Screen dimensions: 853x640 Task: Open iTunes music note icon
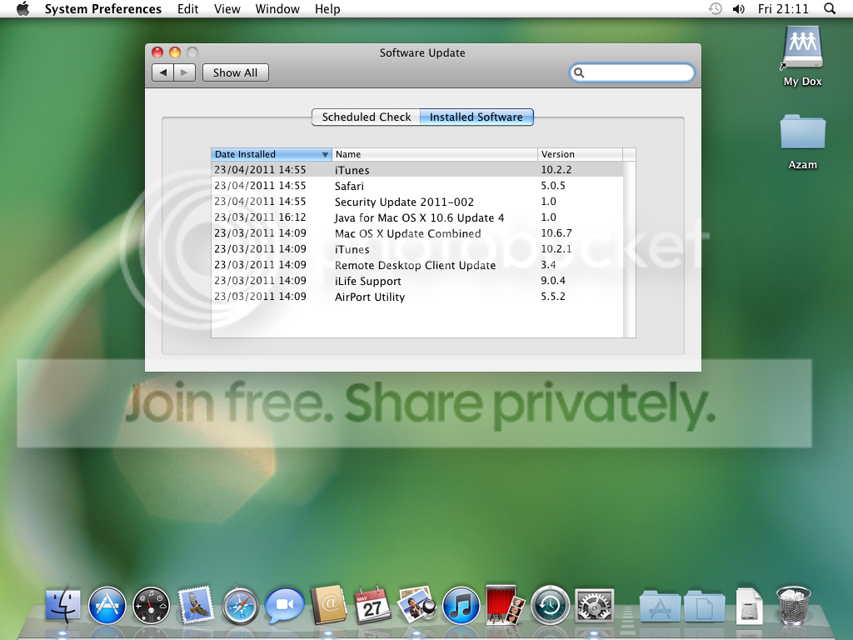461,605
